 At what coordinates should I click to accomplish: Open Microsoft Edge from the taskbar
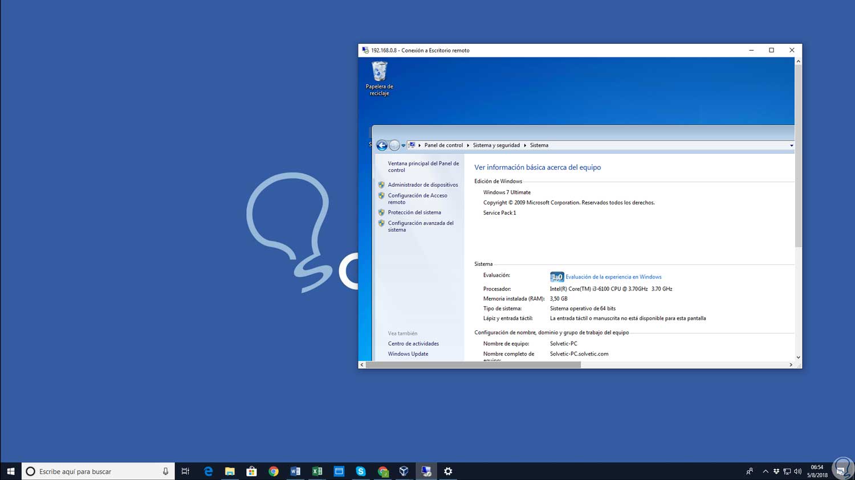208,471
